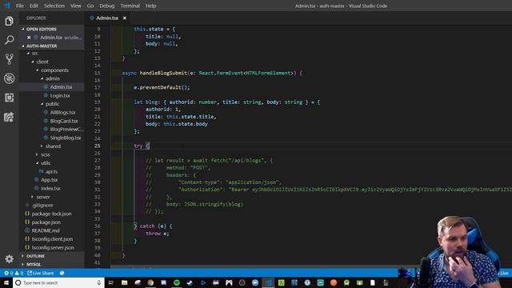
Task: Open the lambda icon app on taskbar
Action: pos(281,282)
